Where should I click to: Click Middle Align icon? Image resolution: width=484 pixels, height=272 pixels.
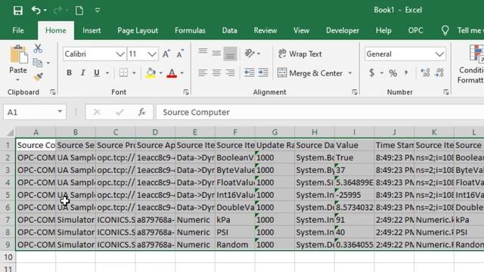point(216,54)
